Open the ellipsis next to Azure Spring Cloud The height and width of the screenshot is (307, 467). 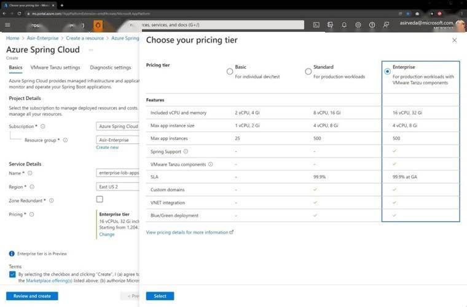tap(91, 50)
